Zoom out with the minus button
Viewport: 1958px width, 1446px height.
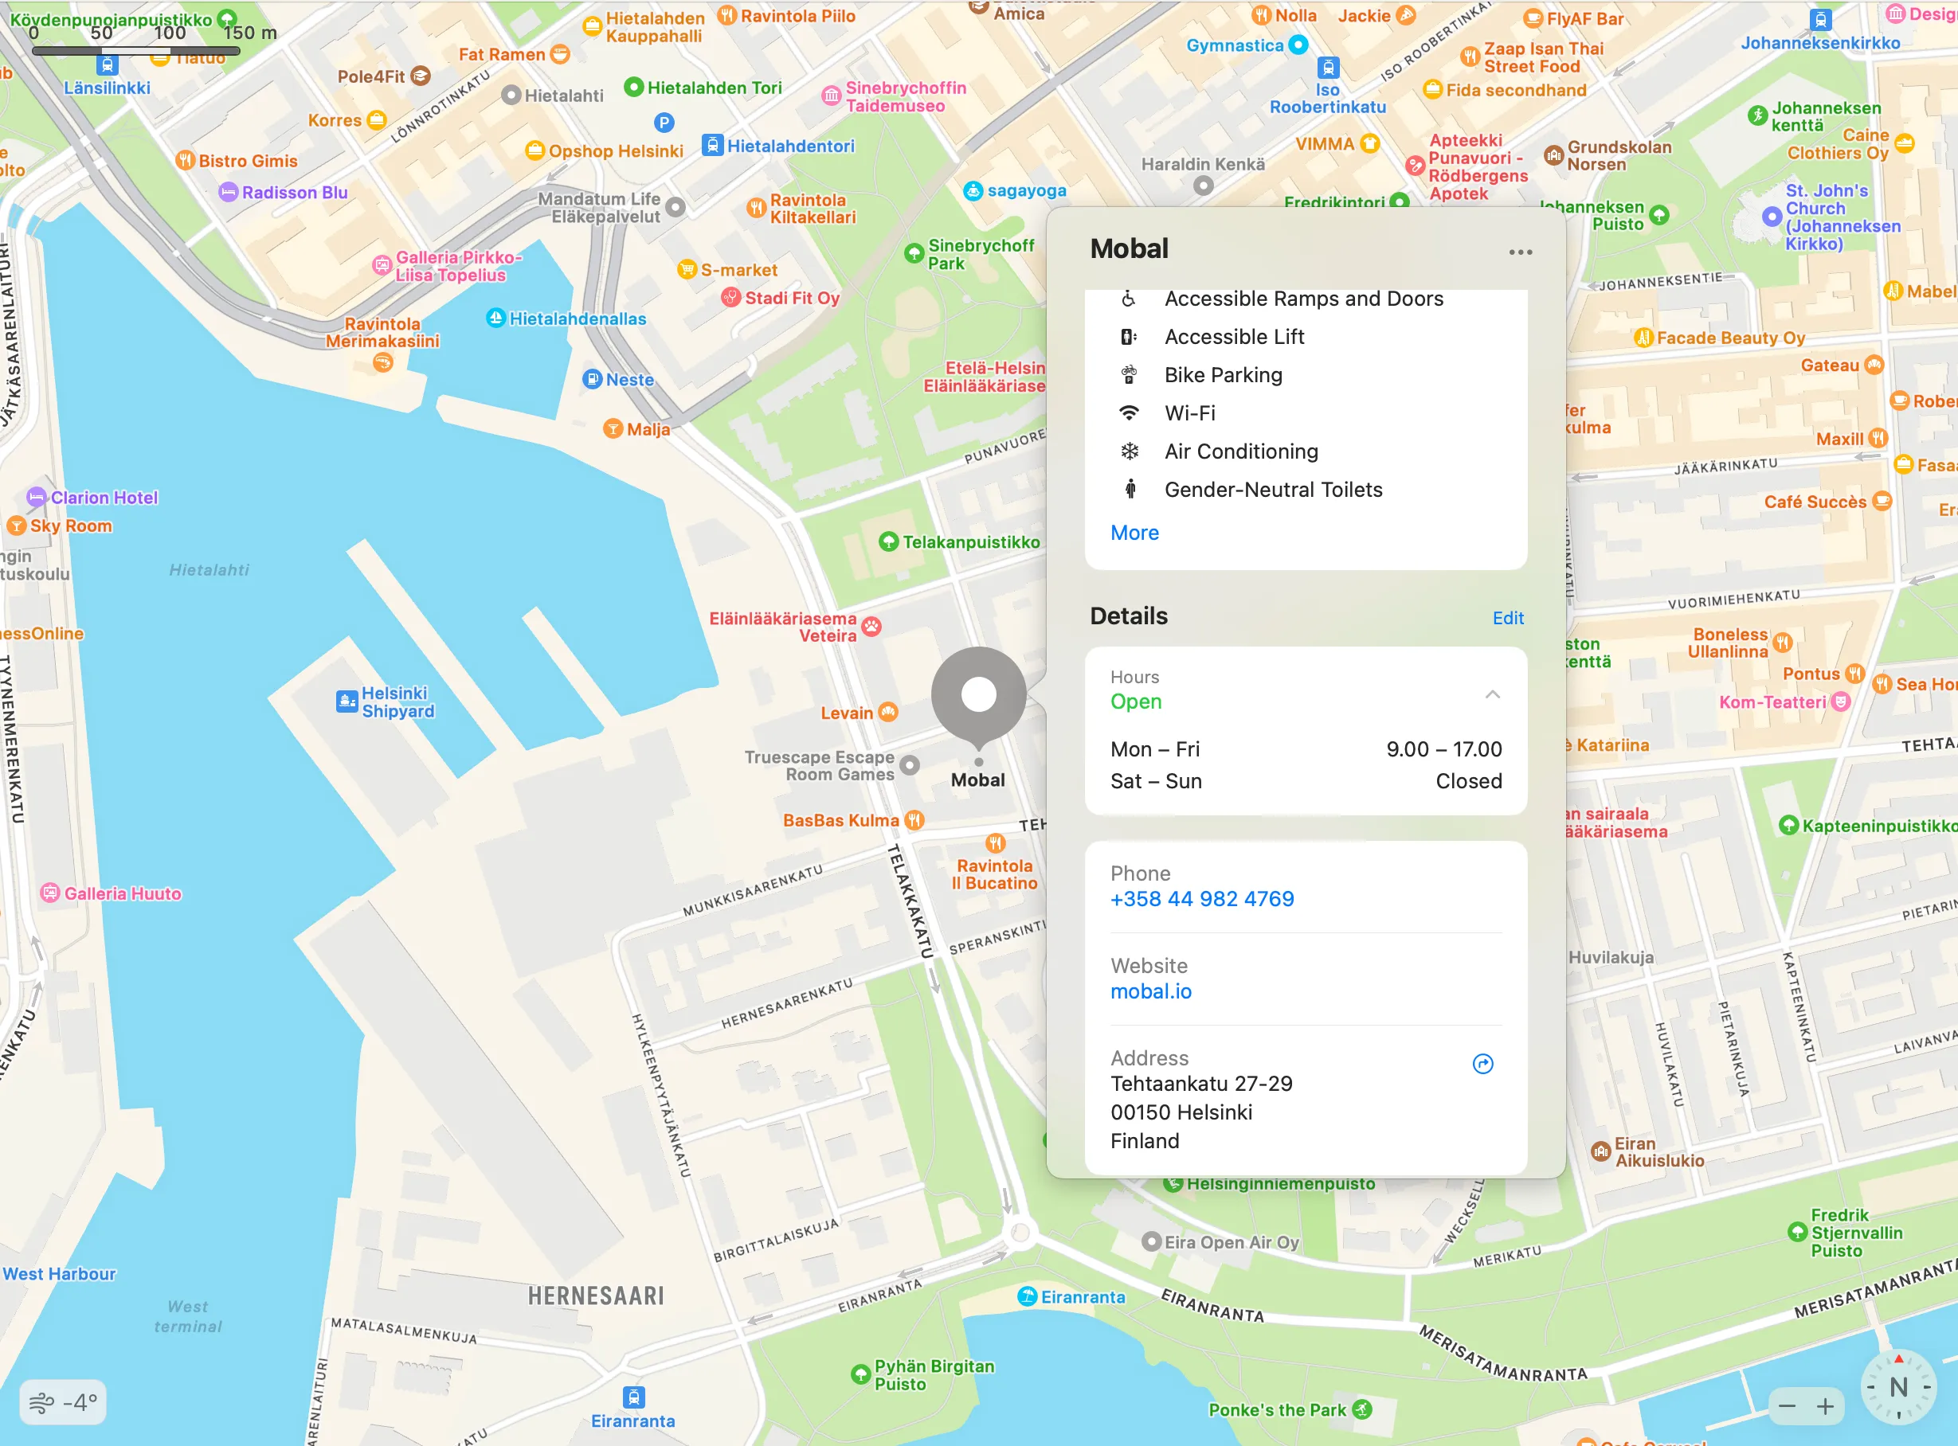click(x=1788, y=1407)
